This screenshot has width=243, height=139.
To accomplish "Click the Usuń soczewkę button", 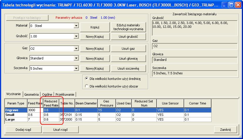I will pos(128,68).
